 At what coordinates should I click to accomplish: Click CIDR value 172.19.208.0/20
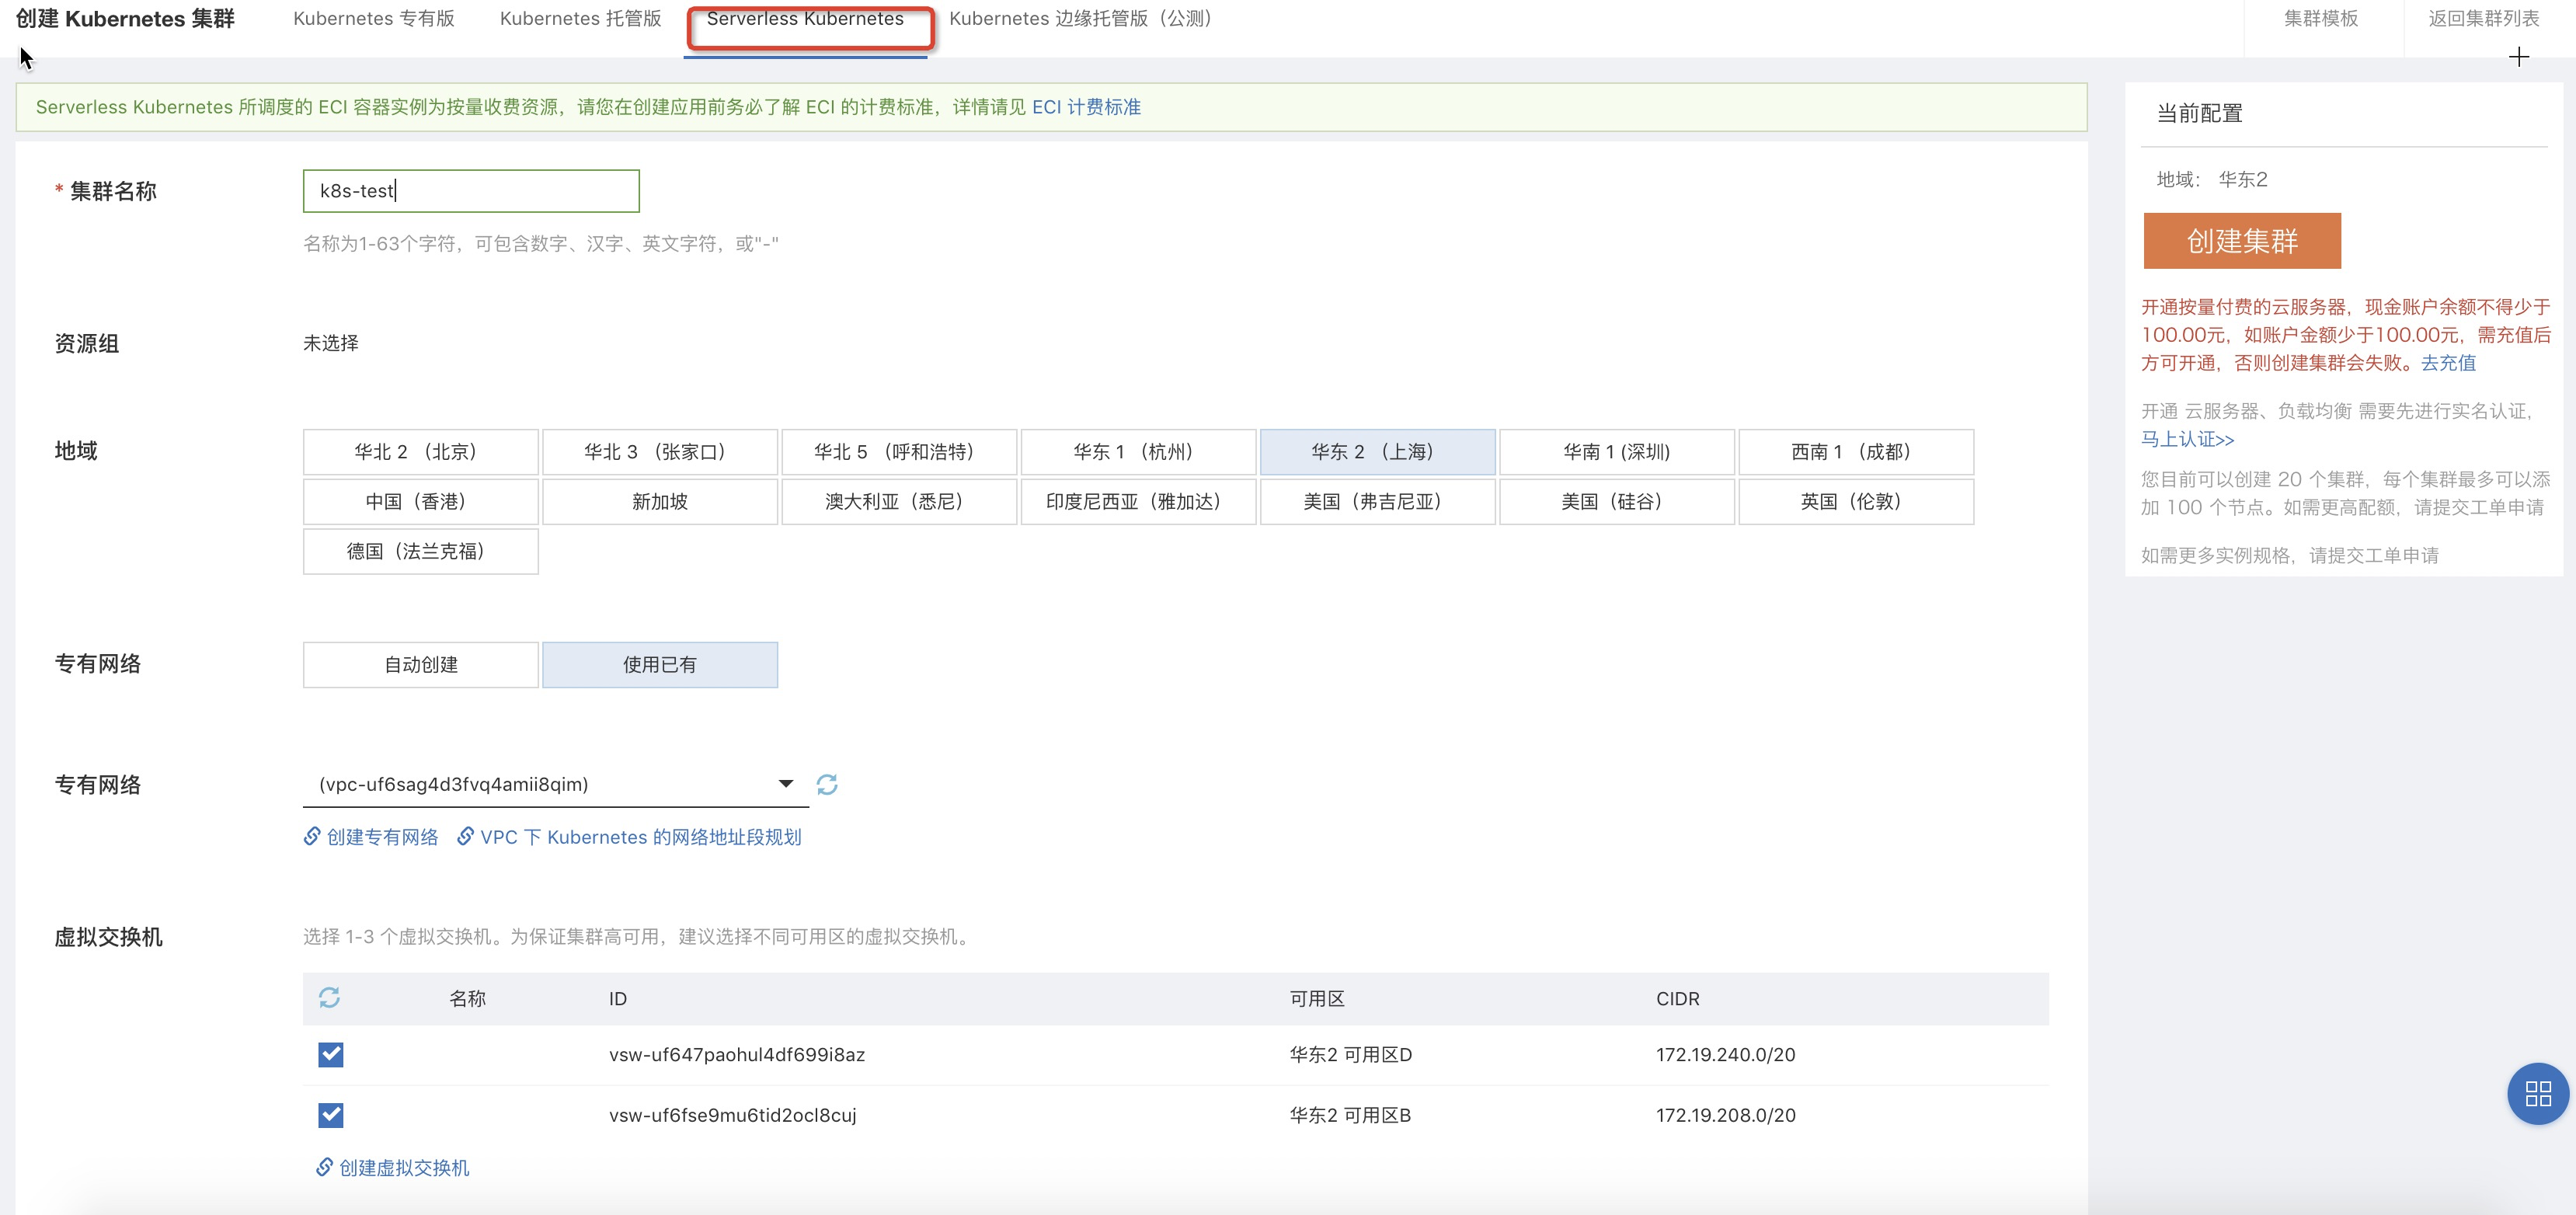1725,1115
